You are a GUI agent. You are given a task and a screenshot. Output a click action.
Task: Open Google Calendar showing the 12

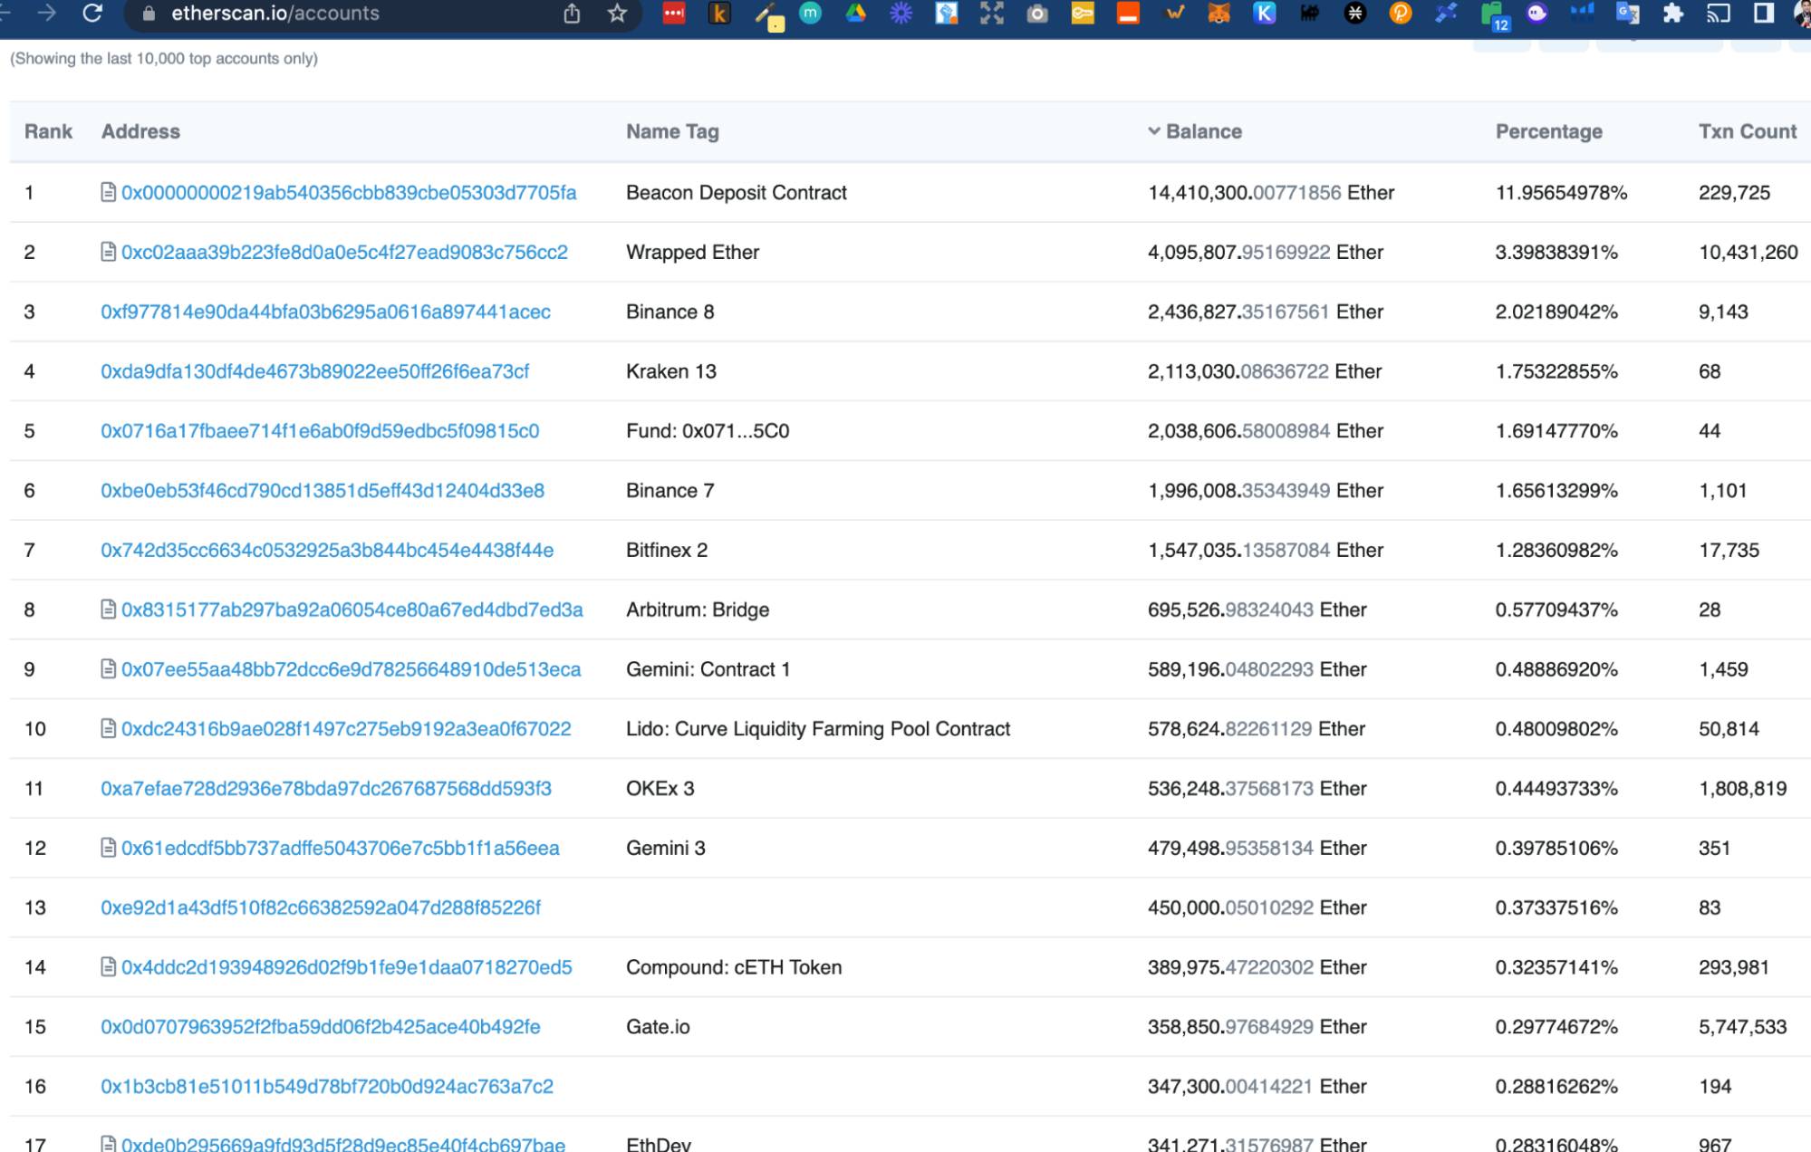[x=1493, y=14]
